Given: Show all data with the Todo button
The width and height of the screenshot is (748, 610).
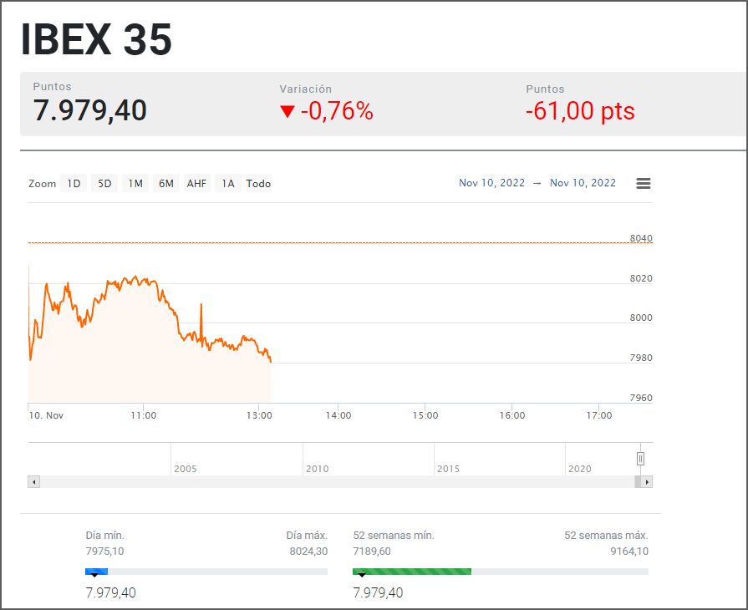Looking at the screenshot, I should coord(257,183).
